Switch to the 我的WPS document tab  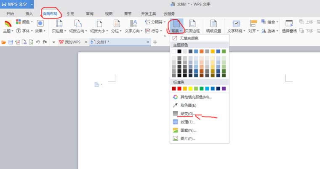point(70,42)
